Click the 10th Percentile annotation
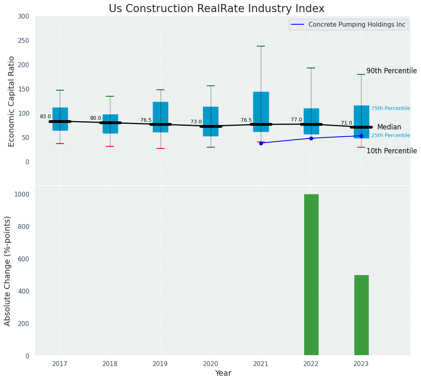Viewport: 421px width, 381px height. click(x=391, y=151)
